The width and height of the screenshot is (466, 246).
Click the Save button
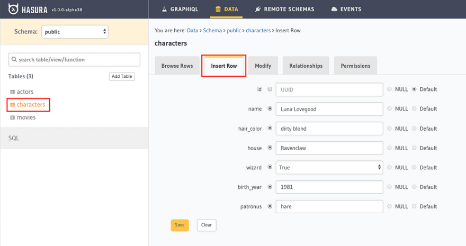pyautogui.click(x=180, y=225)
